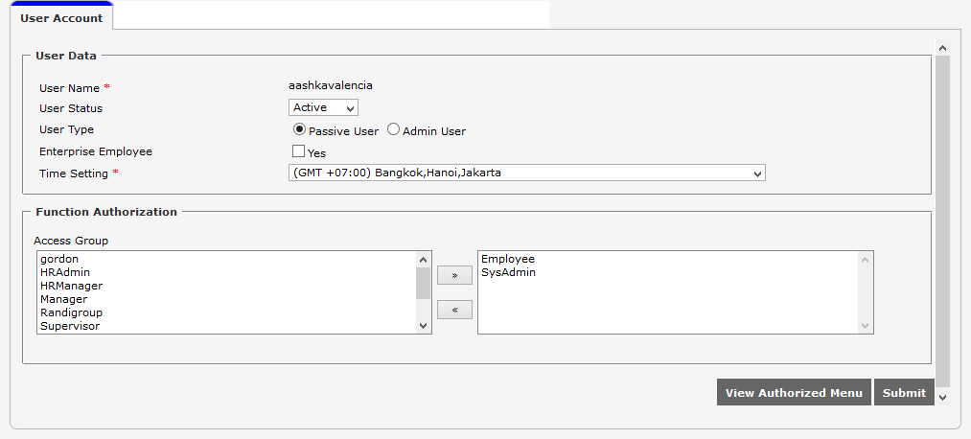The image size is (971, 439).
Task: Open the User Status dropdown
Action: click(x=323, y=107)
